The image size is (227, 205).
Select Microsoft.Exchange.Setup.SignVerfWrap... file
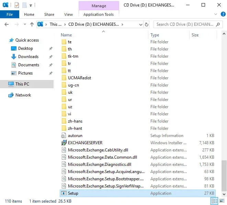coord(106,186)
